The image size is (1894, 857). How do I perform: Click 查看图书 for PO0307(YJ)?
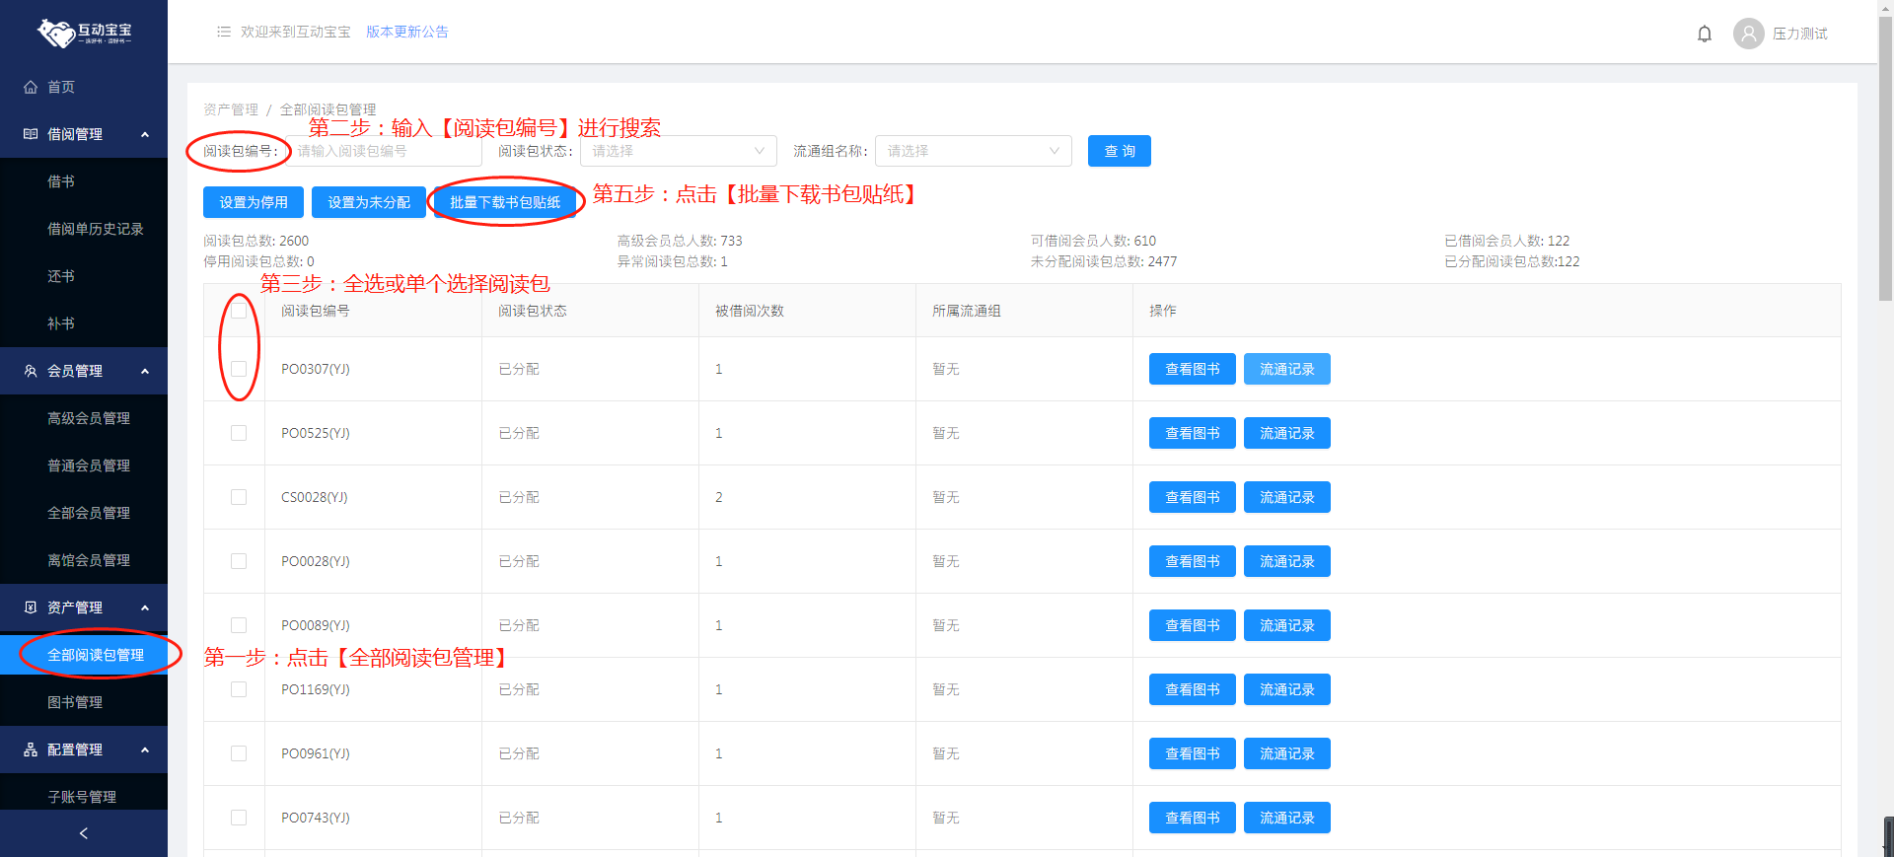click(1193, 369)
